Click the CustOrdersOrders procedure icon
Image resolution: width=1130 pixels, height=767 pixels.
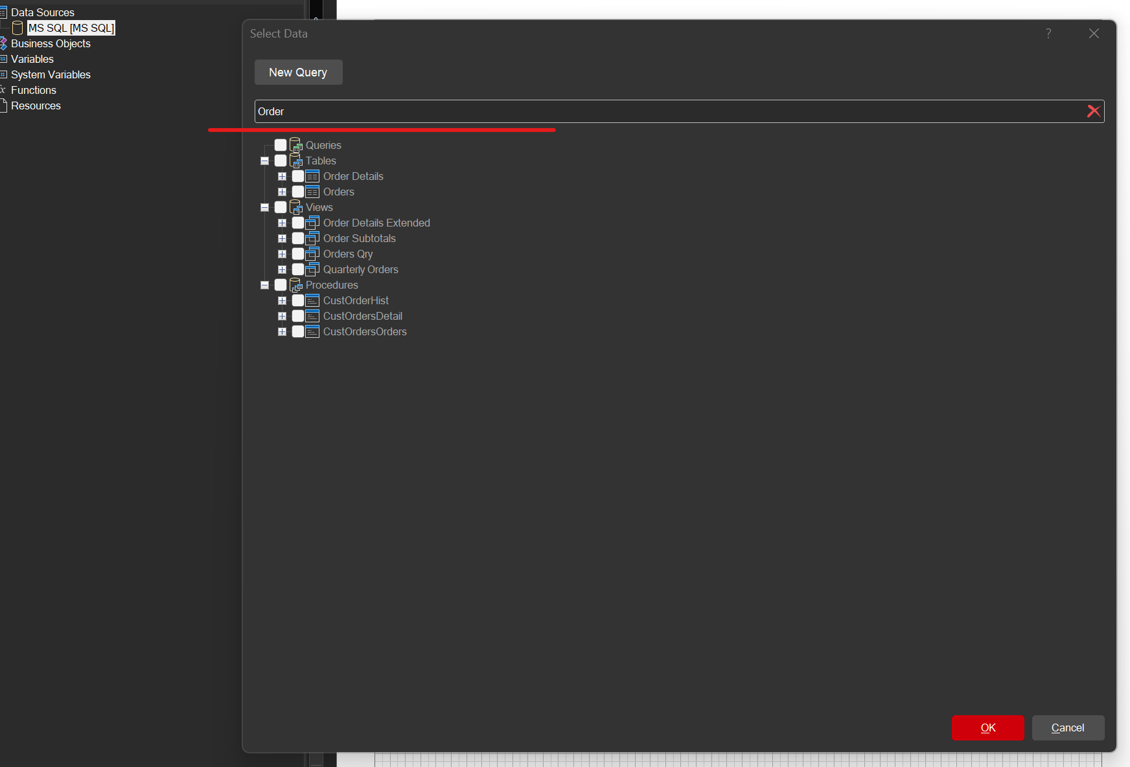point(312,331)
